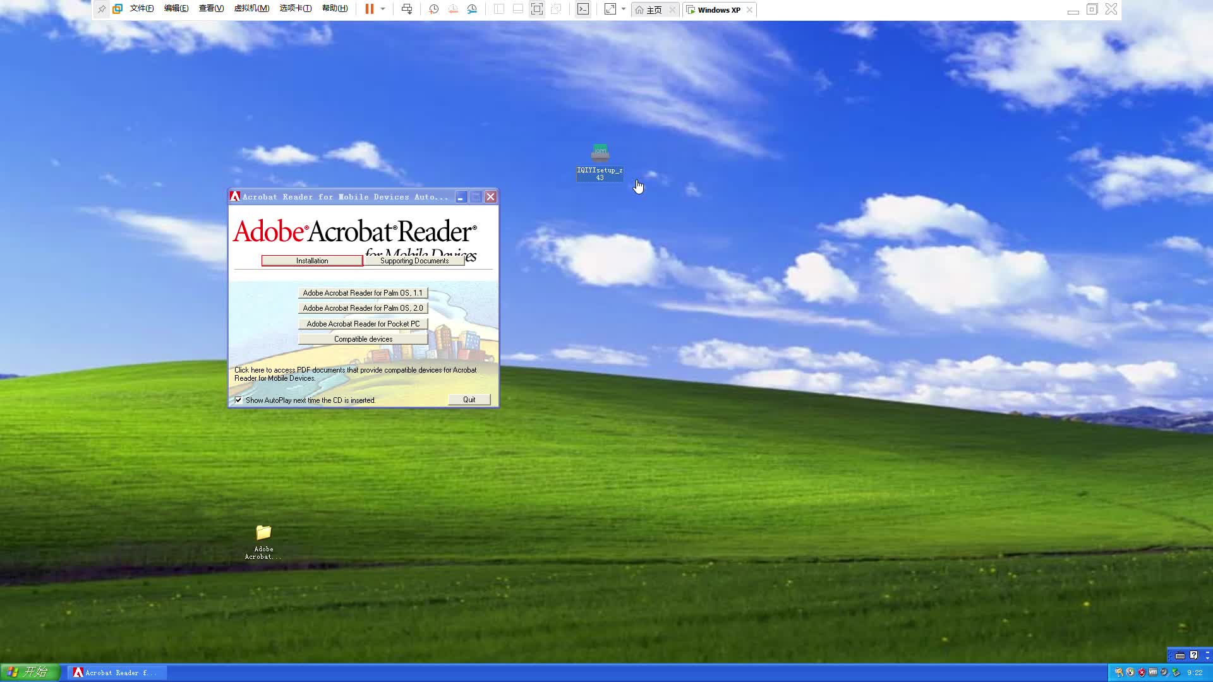Take a snapshot with the clock-plus icon
This screenshot has height=682, width=1213.
click(433, 9)
